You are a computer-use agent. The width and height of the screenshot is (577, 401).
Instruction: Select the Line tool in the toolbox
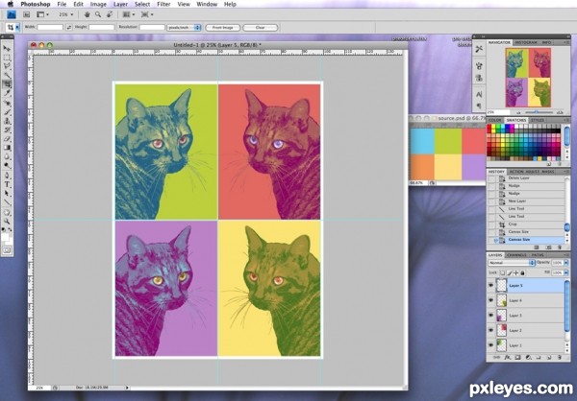tap(7, 202)
